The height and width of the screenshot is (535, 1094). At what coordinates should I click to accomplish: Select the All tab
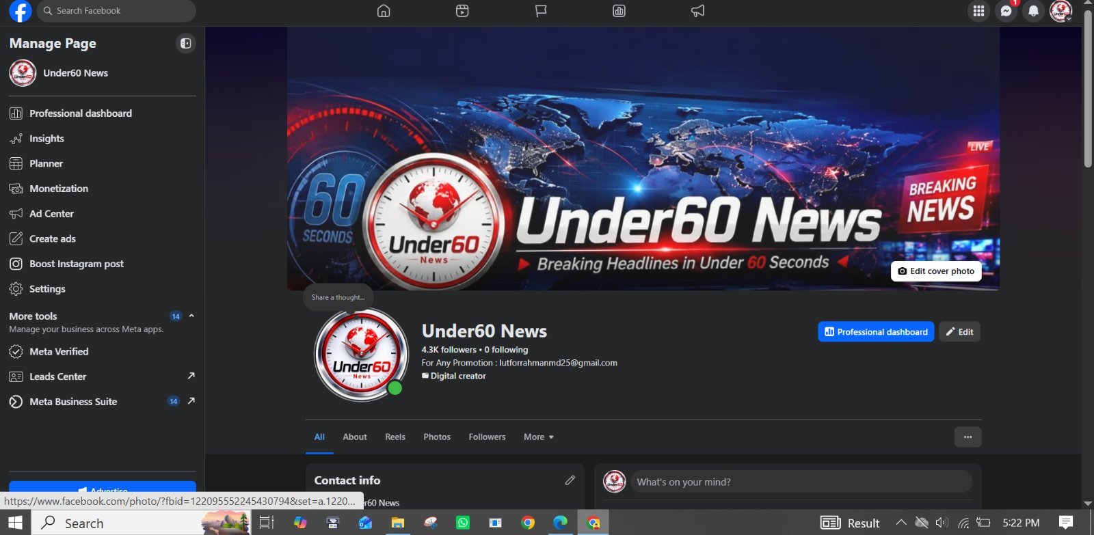tap(319, 437)
